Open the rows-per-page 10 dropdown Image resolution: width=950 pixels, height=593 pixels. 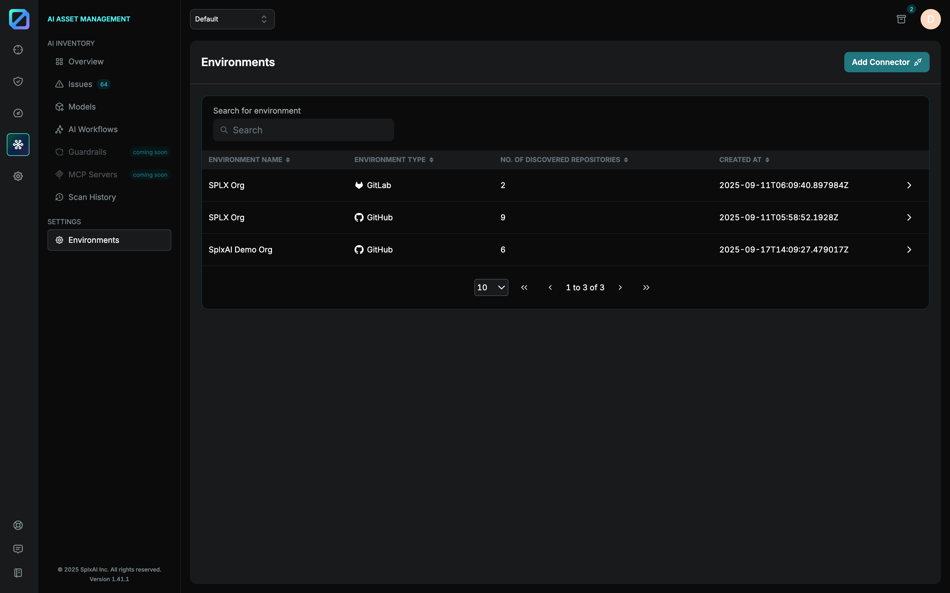(x=491, y=287)
